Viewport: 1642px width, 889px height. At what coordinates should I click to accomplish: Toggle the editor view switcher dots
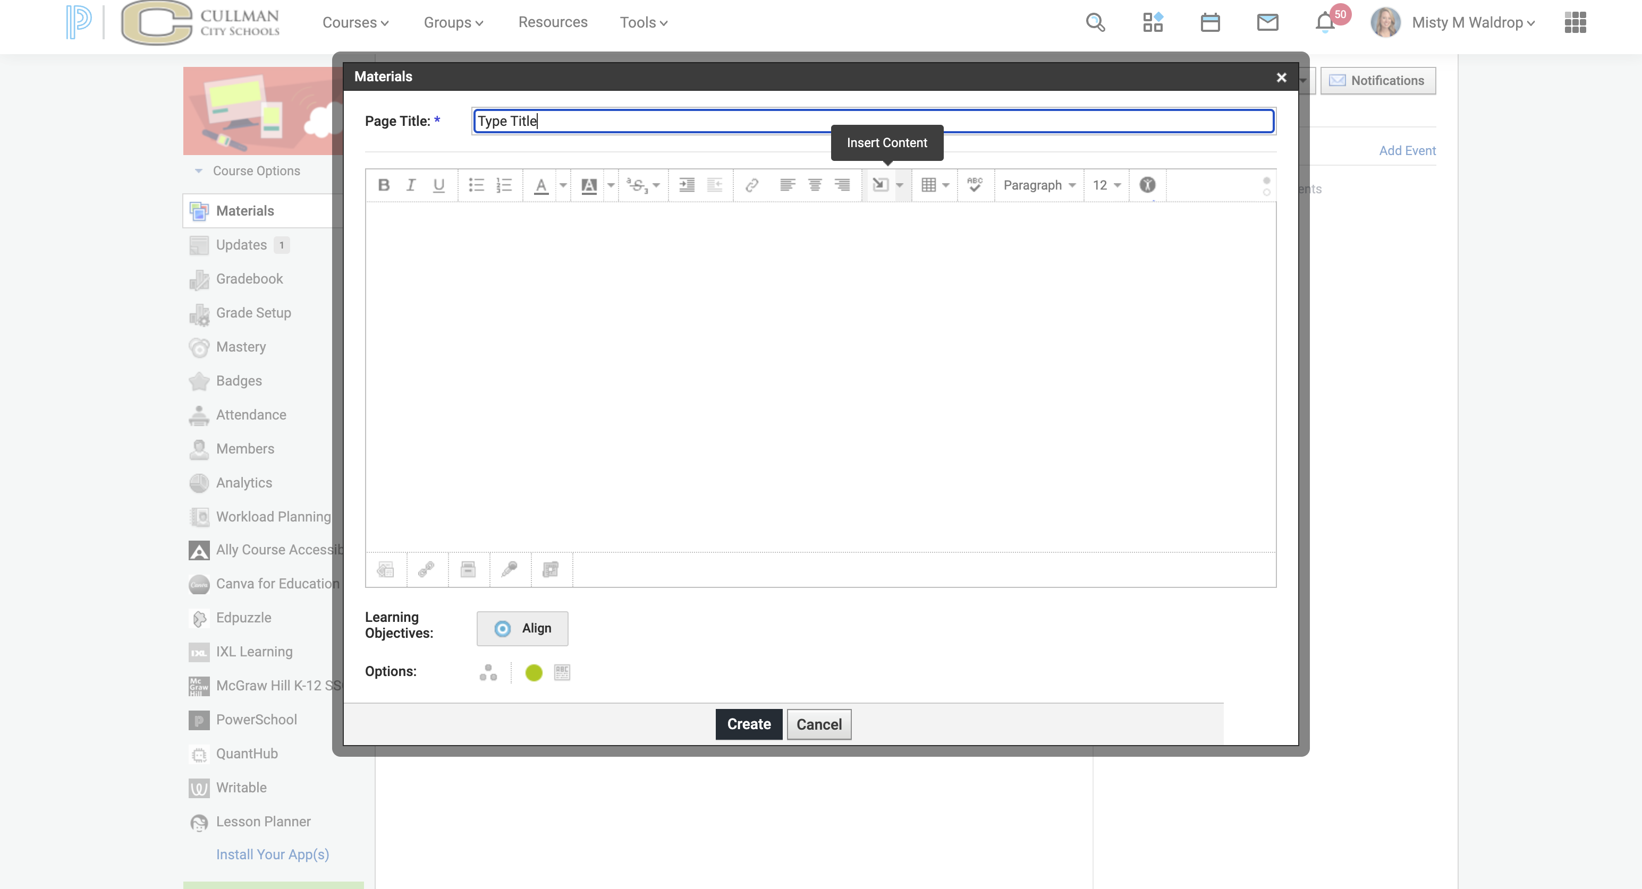tap(1266, 186)
